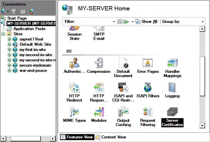Select secure-mydomain in the tree
Viewport: 210px width, 142px height.
coord(35,65)
